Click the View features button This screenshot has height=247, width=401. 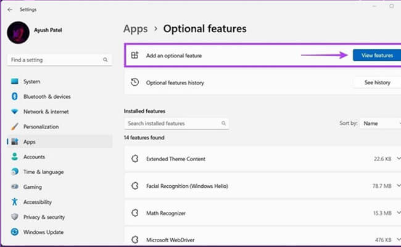point(377,56)
